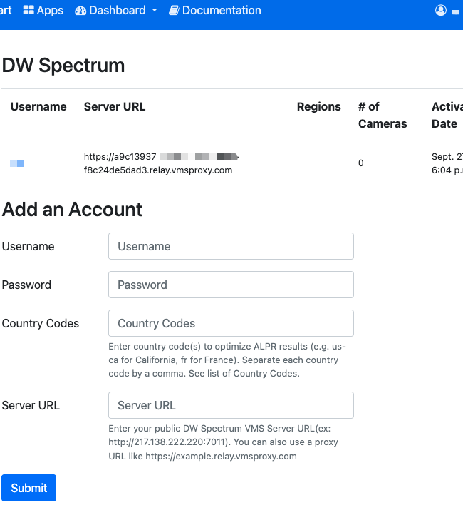Click the DW Spectrum heading

tap(63, 66)
